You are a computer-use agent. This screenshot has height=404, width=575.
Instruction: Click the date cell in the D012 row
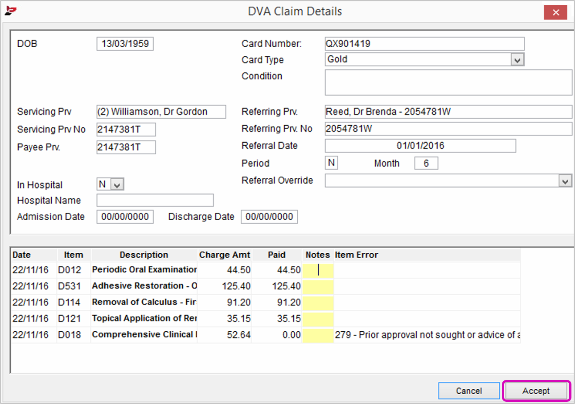coord(30,270)
